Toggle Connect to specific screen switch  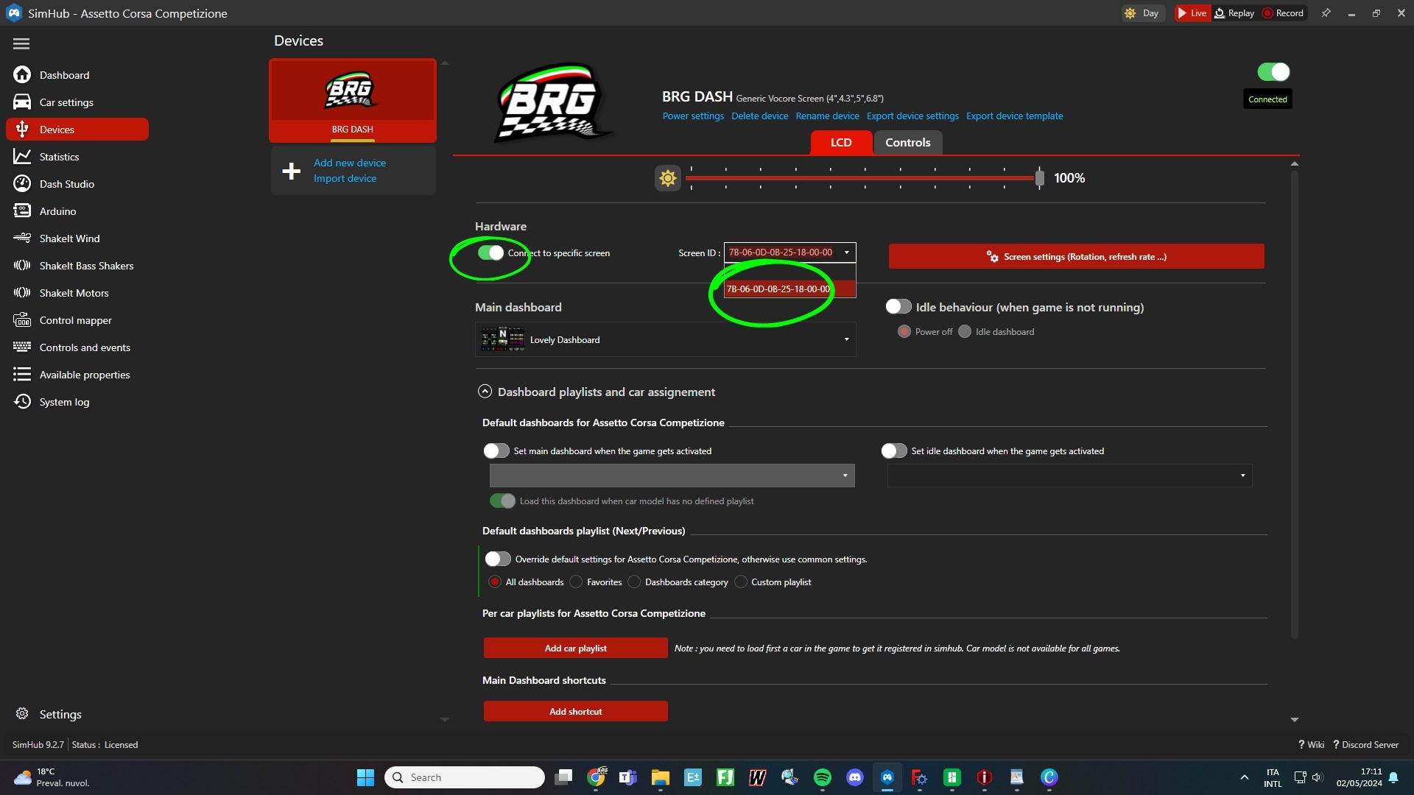(x=490, y=253)
